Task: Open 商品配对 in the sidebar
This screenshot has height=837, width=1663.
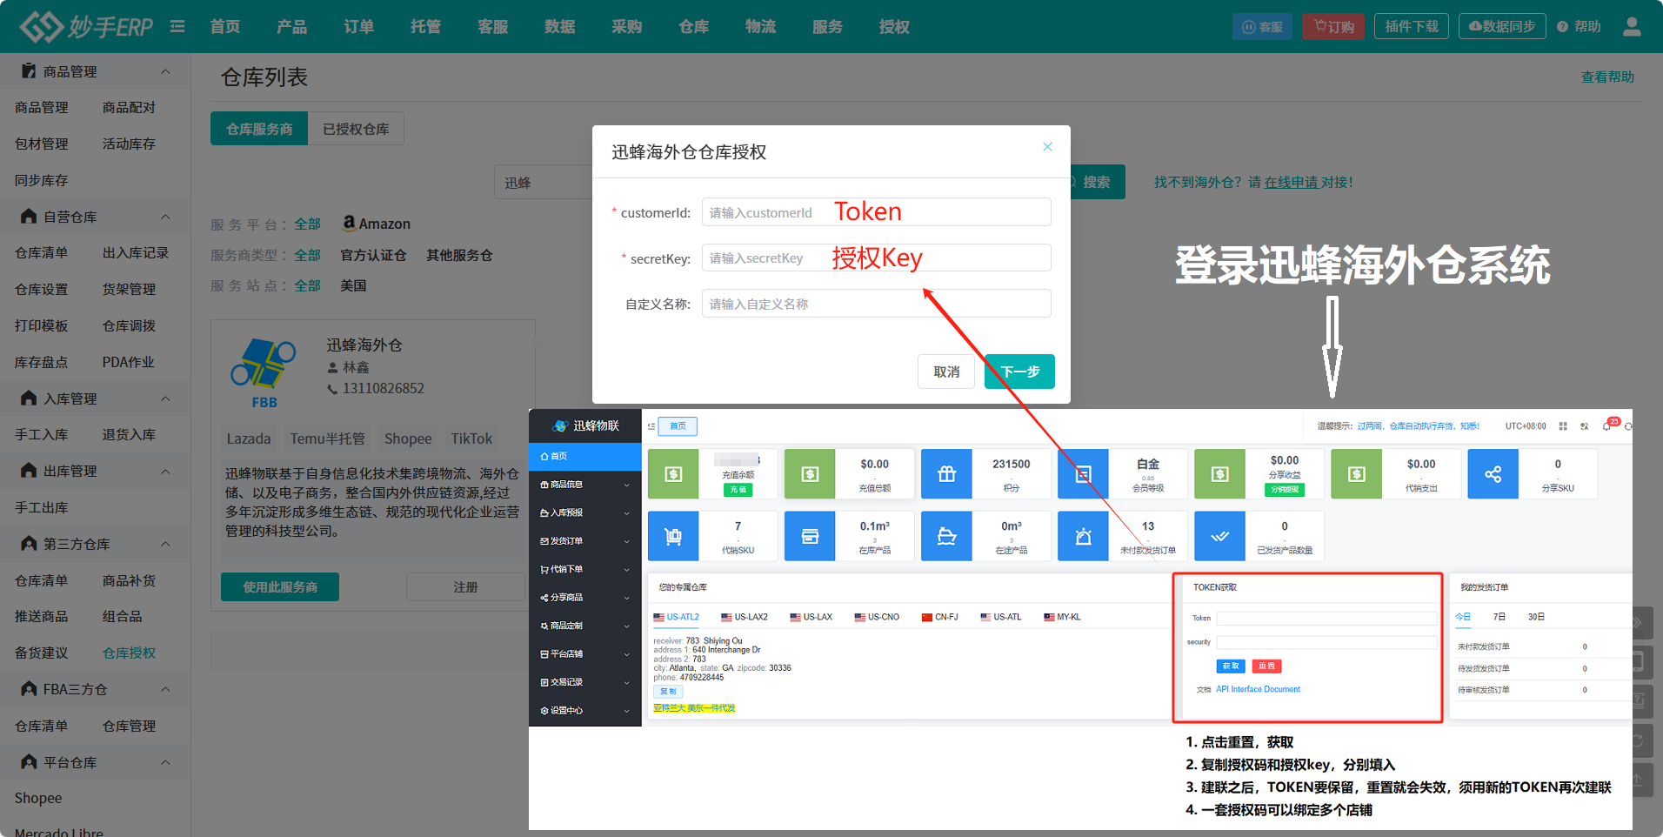Action: [x=129, y=107]
